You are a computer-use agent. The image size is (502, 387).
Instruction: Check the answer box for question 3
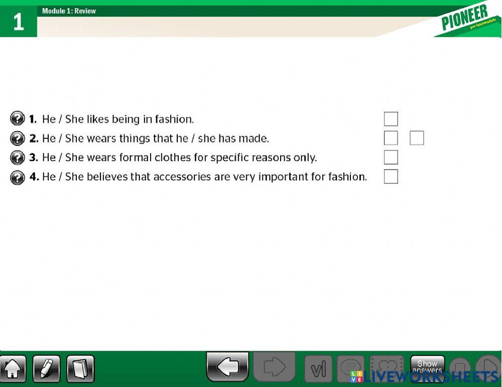[391, 157]
